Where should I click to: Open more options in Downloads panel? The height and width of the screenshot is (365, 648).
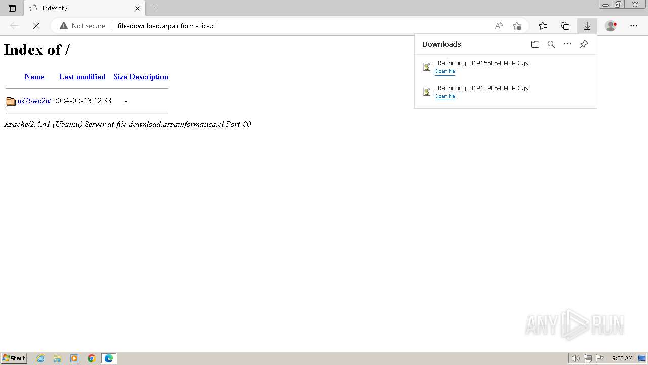[x=568, y=44]
